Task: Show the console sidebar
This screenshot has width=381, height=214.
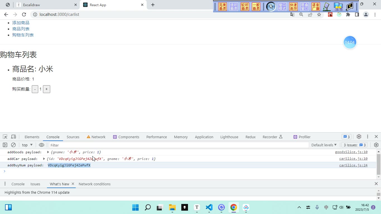Action: coord(5,145)
